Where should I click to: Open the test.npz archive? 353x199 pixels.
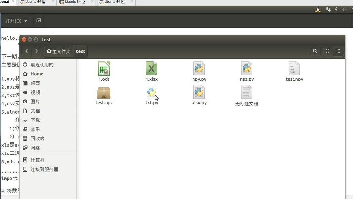point(104,94)
